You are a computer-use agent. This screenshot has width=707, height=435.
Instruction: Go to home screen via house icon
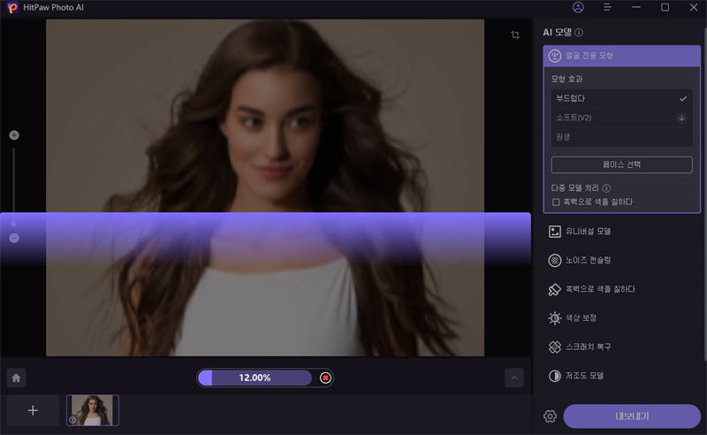click(16, 378)
